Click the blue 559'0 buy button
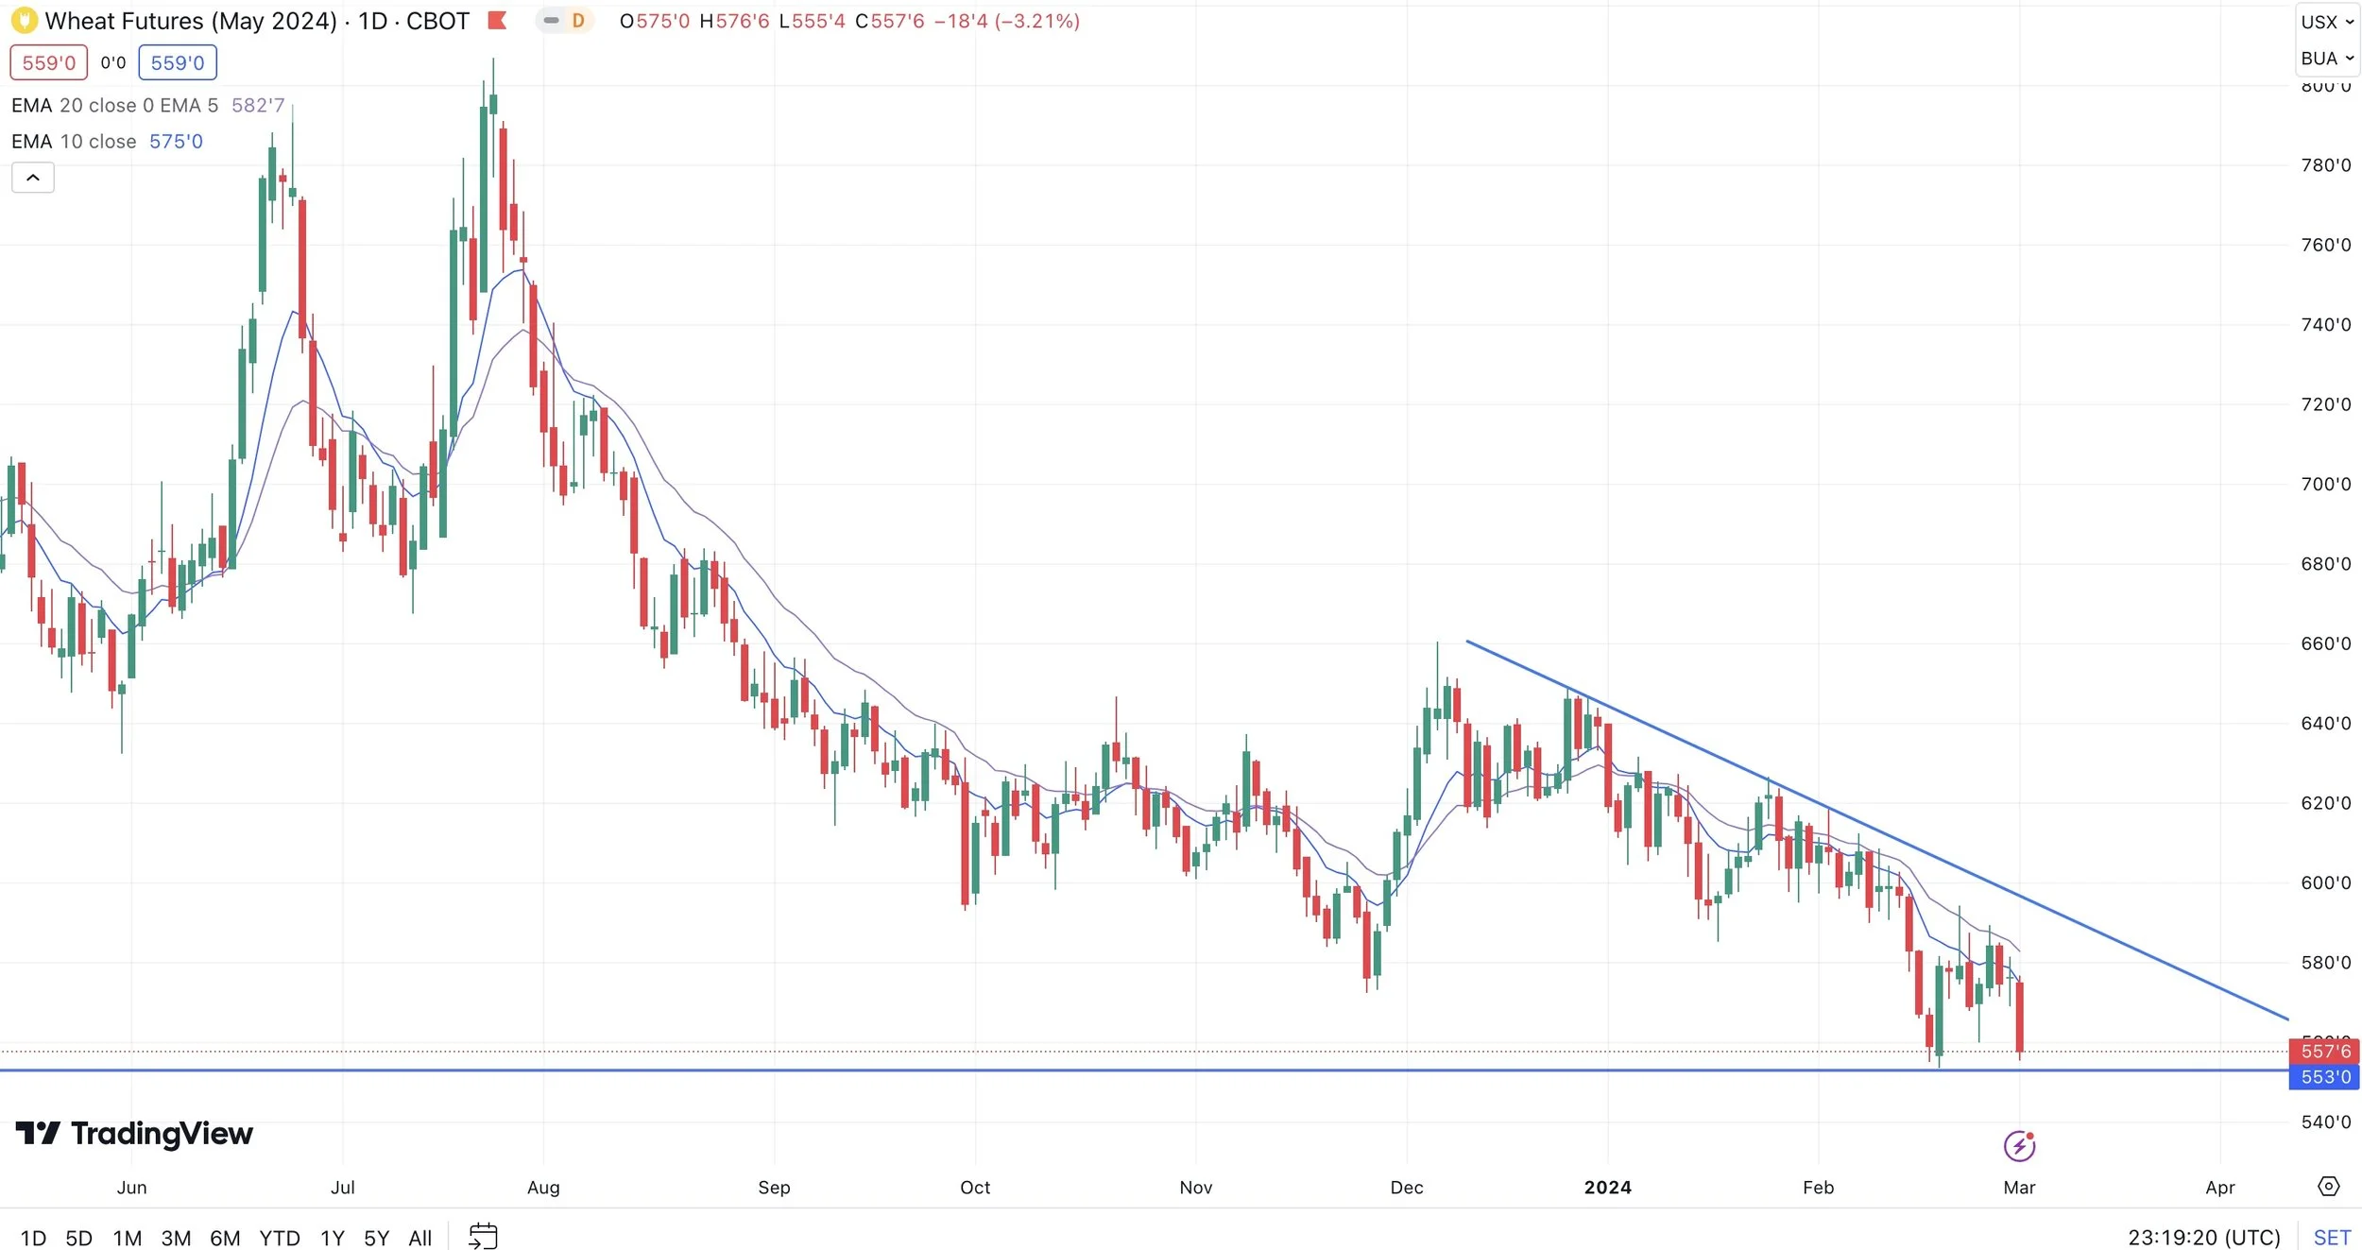The width and height of the screenshot is (2362, 1250). [178, 63]
